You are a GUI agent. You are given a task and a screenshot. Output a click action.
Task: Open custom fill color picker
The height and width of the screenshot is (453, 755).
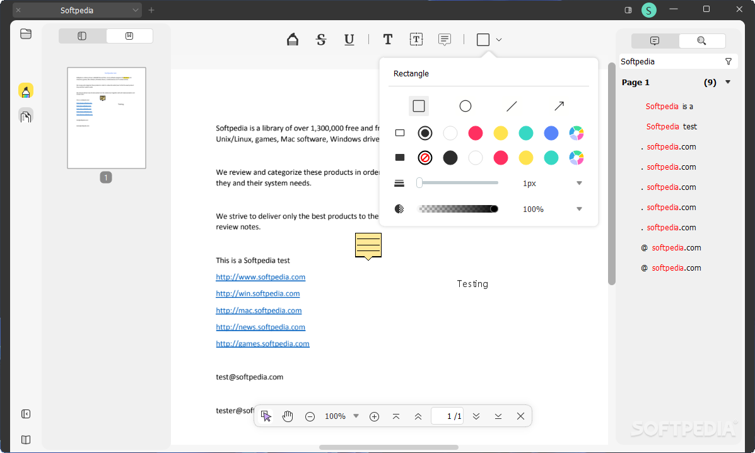(x=576, y=158)
